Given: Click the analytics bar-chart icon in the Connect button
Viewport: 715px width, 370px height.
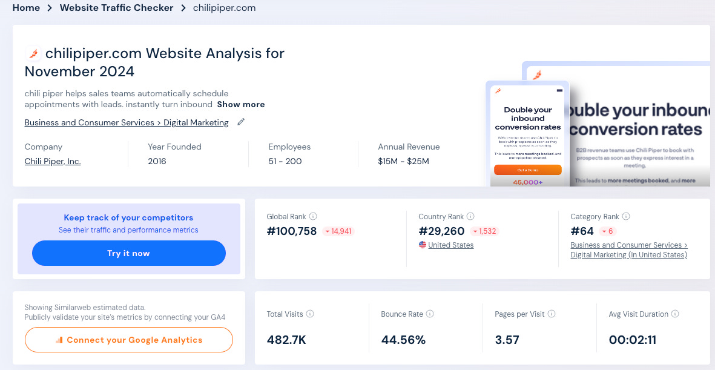Looking at the screenshot, I should coord(59,340).
